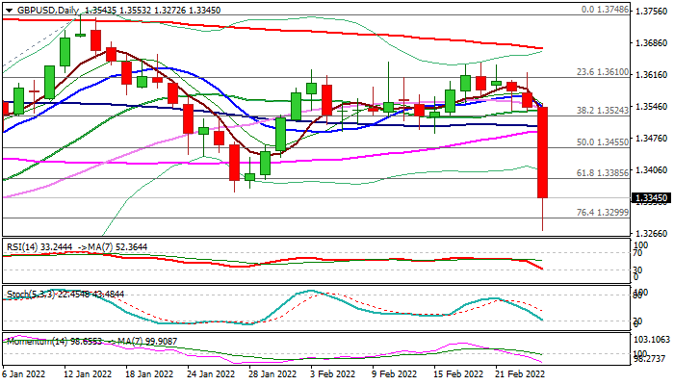Click the current price tag 1.33450
The image size is (674, 385).
point(651,198)
